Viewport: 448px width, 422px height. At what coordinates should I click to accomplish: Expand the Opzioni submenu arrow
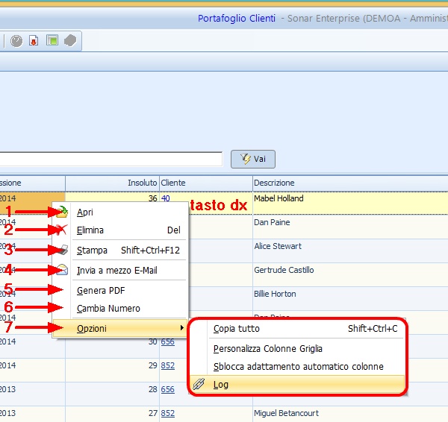(x=181, y=328)
